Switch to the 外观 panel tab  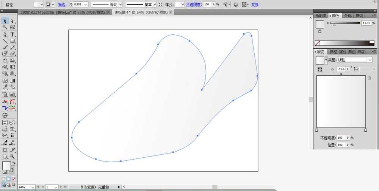348,16
